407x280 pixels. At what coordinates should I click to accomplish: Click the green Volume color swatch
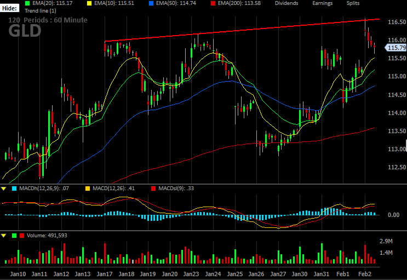(x=14, y=236)
